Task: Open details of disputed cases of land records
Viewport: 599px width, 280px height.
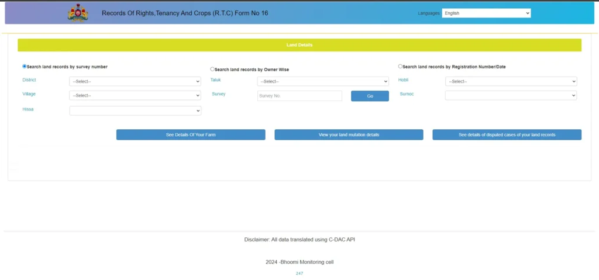Action: [507, 134]
